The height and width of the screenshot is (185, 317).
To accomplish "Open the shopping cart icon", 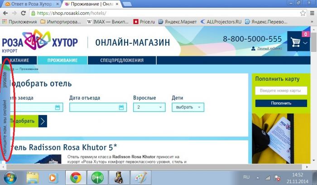I will (x=296, y=42).
